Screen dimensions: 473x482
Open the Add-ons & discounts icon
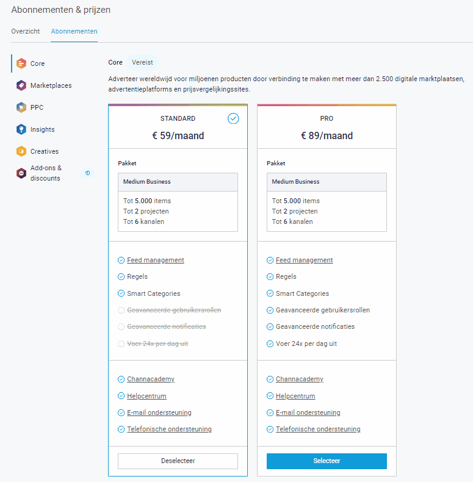[21, 173]
